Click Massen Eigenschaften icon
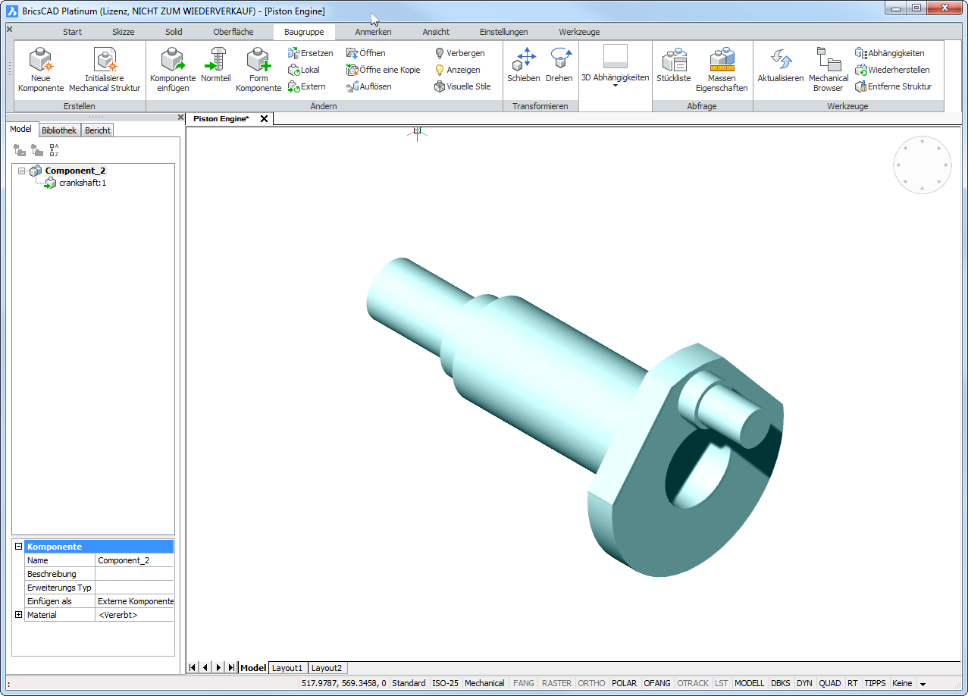Screen dimensions: 968x696 point(722,61)
